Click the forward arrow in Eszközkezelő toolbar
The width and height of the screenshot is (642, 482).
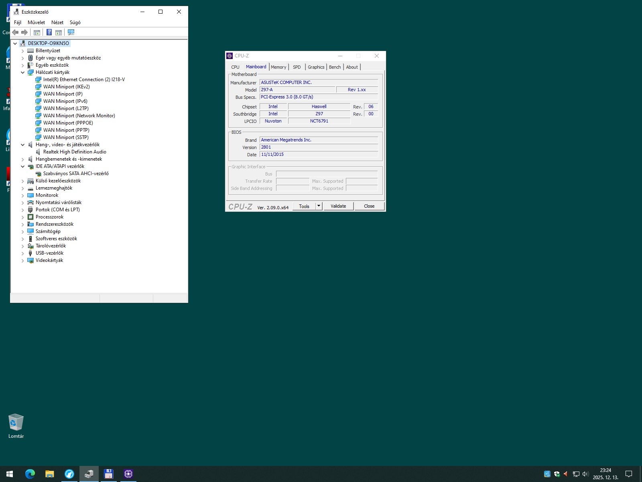click(x=24, y=32)
